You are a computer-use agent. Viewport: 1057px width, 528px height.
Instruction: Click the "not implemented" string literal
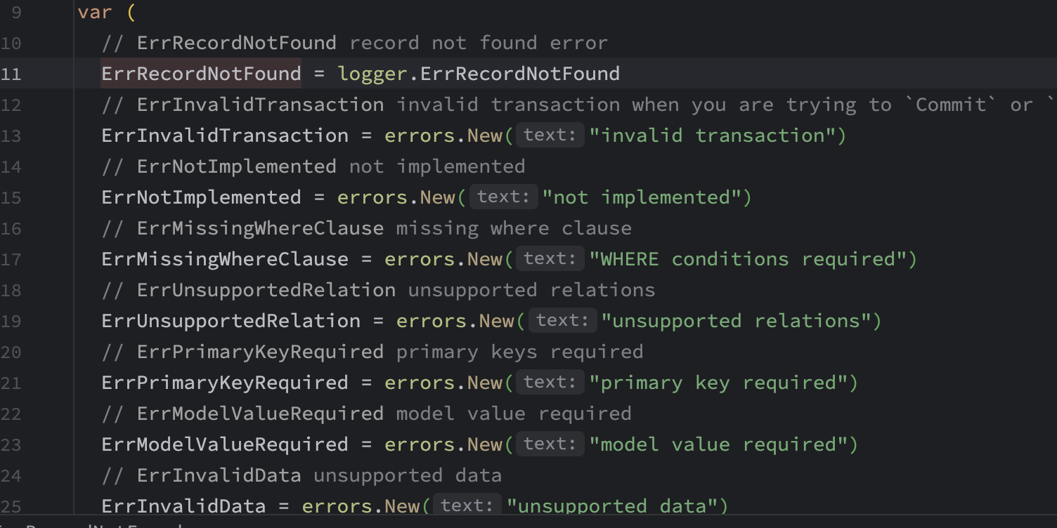(x=647, y=197)
